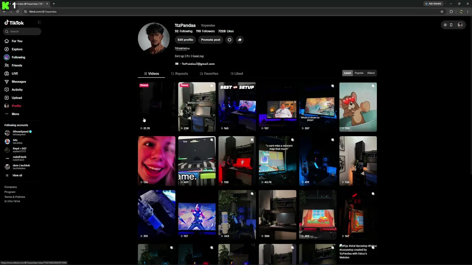
Task: Bookmark this page with the star icon
Action: click(x=442, y=11)
